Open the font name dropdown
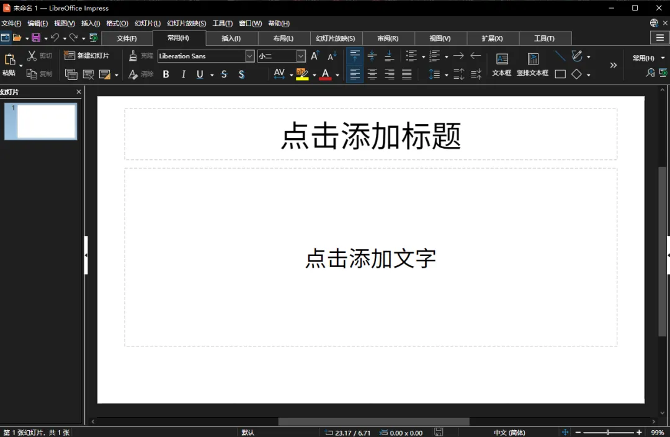This screenshot has height=437, width=670. tap(249, 56)
